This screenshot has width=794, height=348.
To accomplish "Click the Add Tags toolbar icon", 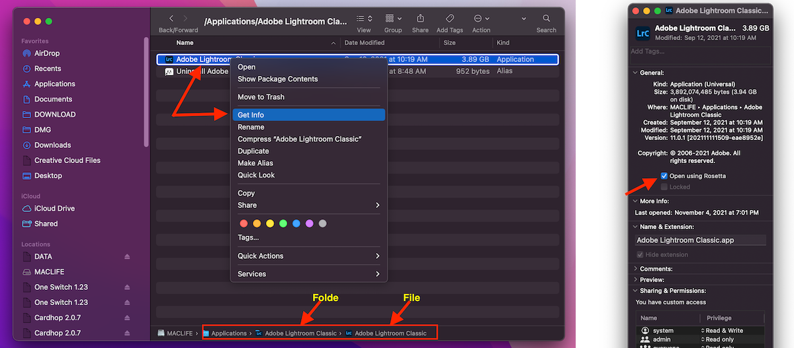I will pyautogui.click(x=449, y=18).
